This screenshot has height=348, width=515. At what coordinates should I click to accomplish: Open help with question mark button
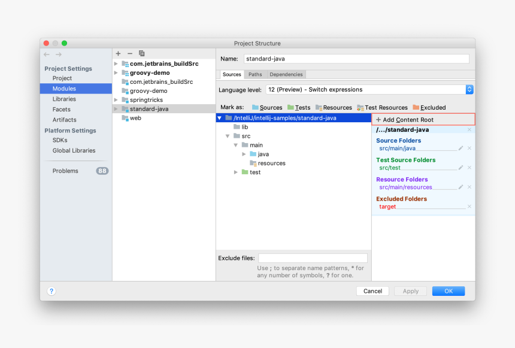(x=51, y=291)
